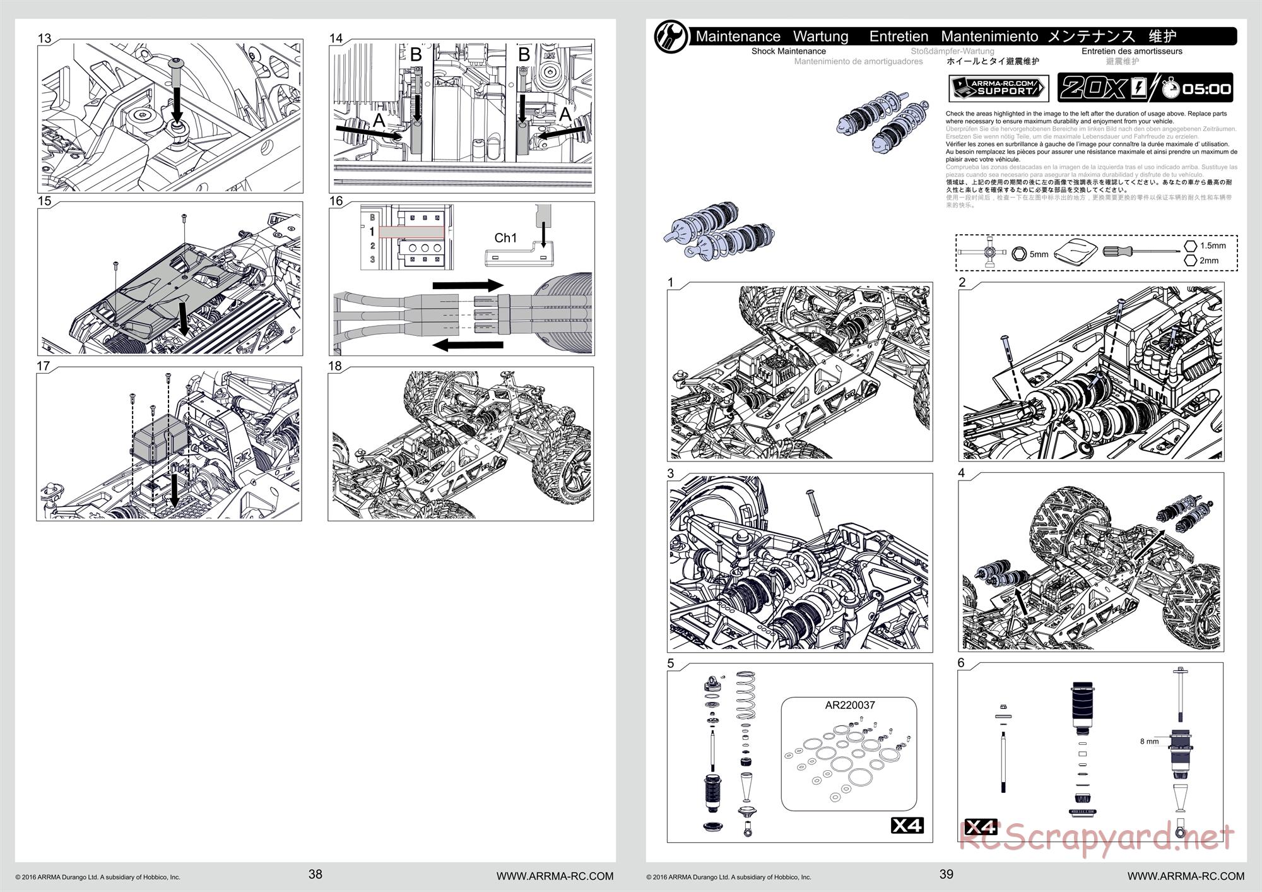This screenshot has height=892, width=1262.
Task: Click the "Maintenance" header word
Action: pyautogui.click(x=738, y=37)
